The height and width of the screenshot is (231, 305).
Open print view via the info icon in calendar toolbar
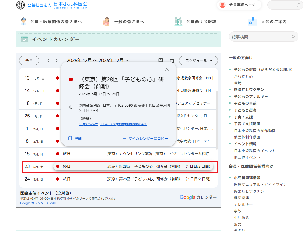click(x=160, y=61)
